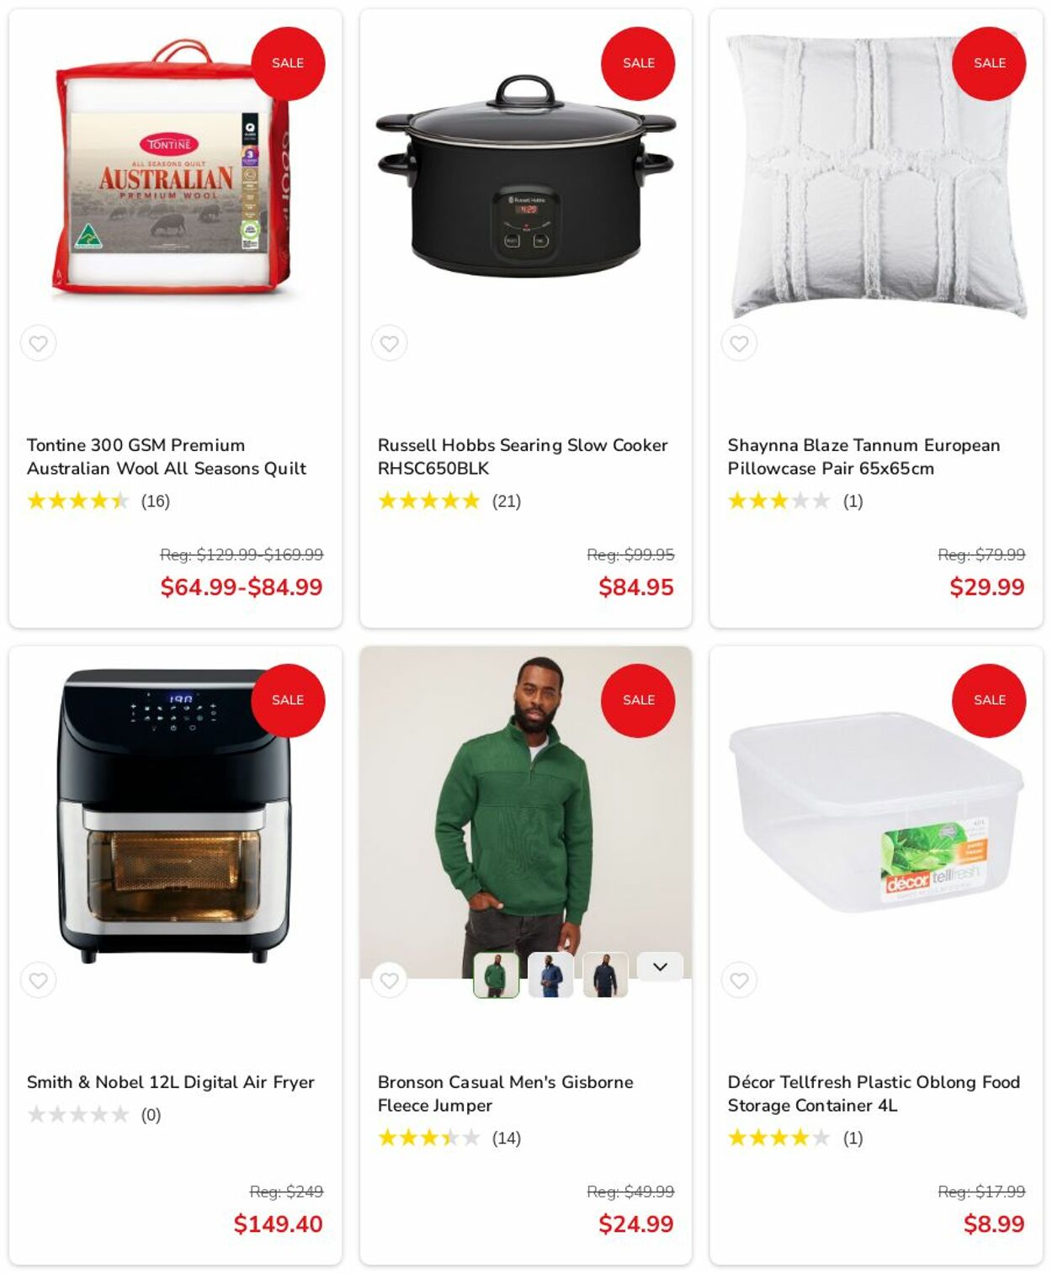Click the SALE badge on the air fryer

(x=288, y=700)
